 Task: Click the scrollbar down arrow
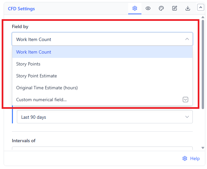coord(203,148)
